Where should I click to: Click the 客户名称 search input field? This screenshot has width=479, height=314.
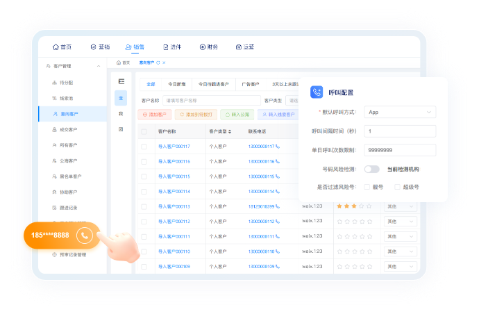(212, 101)
